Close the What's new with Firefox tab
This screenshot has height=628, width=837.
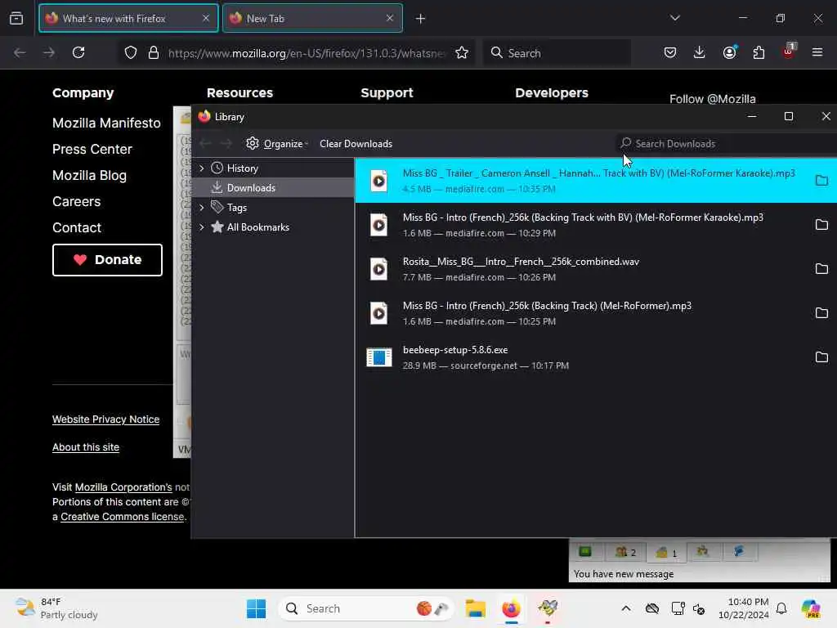point(206,18)
